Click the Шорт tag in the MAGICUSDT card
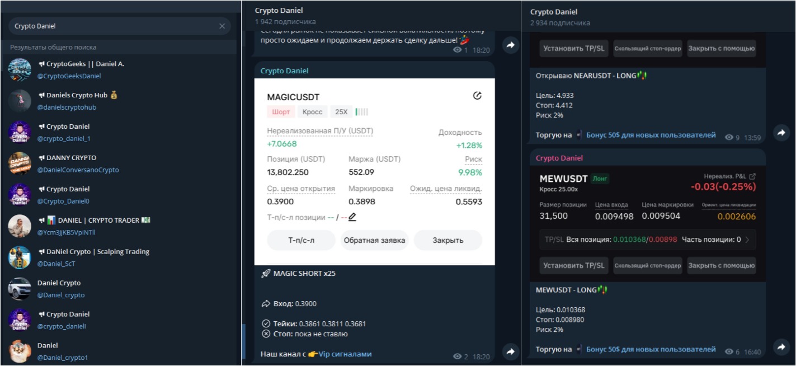The width and height of the screenshot is (796, 366). 281,112
